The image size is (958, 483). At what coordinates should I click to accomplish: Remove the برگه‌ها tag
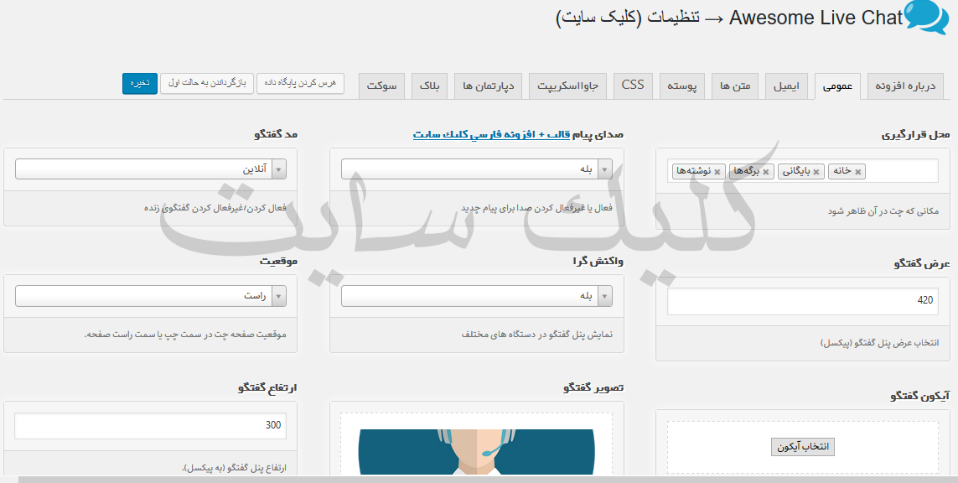(765, 172)
